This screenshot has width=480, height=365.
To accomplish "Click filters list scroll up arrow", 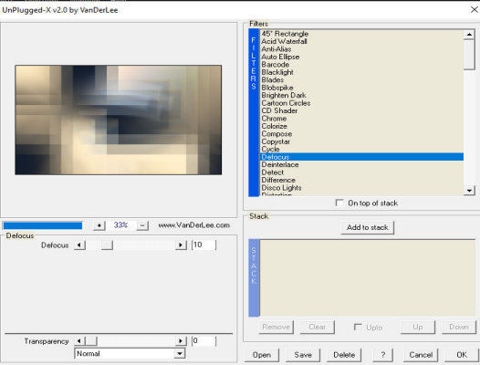I will coord(469,35).
